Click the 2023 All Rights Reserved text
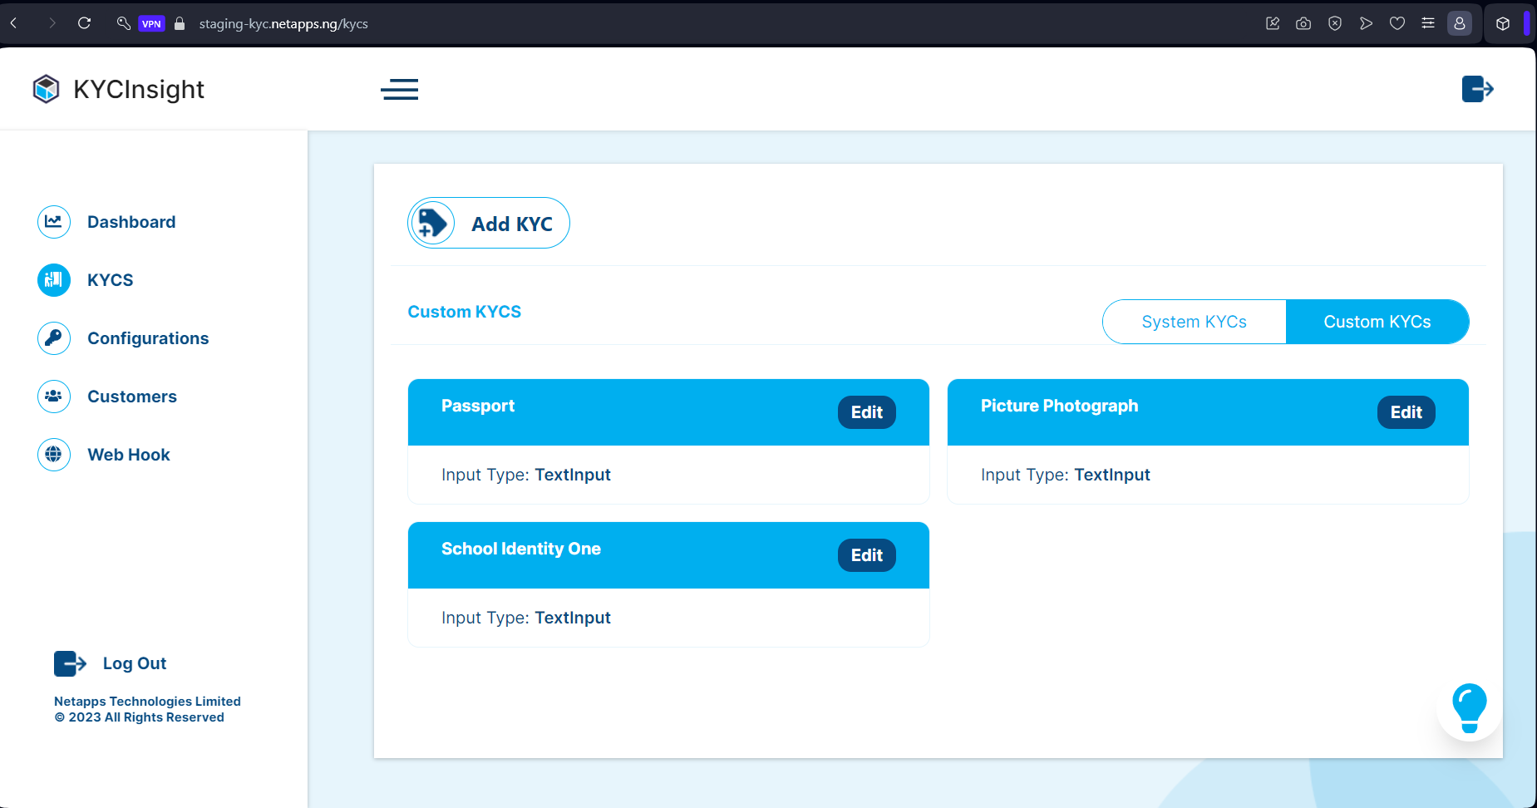Image resolution: width=1537 pixels, height=808 pixels. pyautogui.click(x=140, y=717)
